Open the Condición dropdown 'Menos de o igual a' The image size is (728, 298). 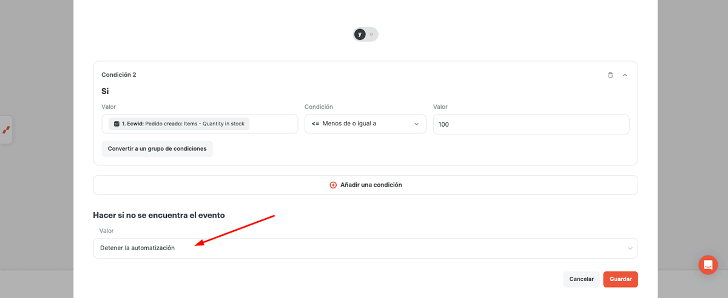365,124
